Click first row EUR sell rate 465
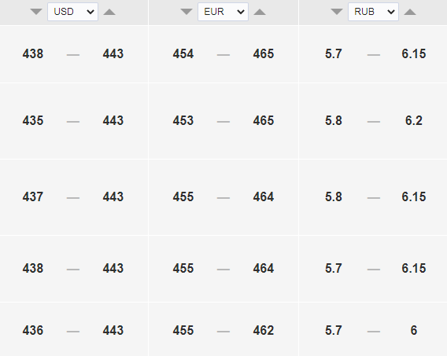447x356 pixels. pyautogui.click(x=264, y=53)
